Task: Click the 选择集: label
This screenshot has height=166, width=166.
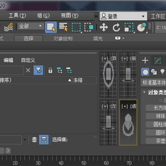Action: click(60, 140)
